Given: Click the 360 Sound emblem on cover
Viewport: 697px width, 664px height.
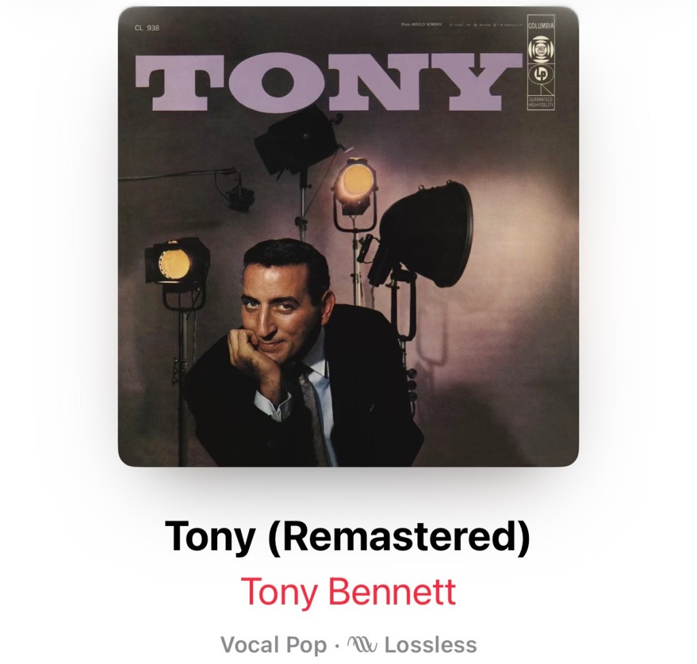Looking at the screenshot, I should (540, 48).
